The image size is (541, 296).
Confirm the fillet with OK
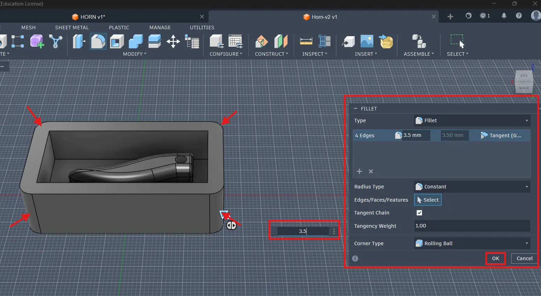coord(496,258)
